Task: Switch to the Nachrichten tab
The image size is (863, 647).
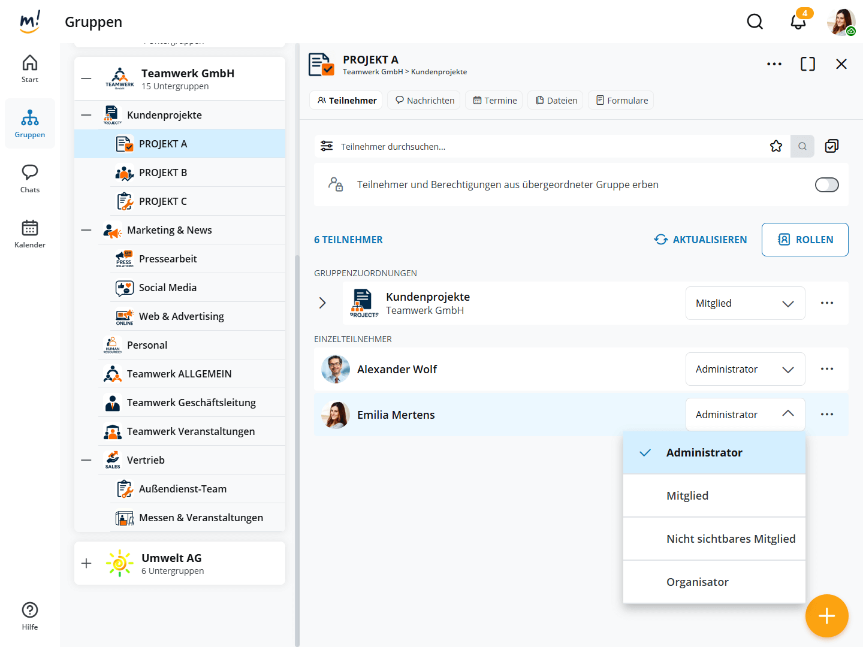Action: tap(424, 101)
